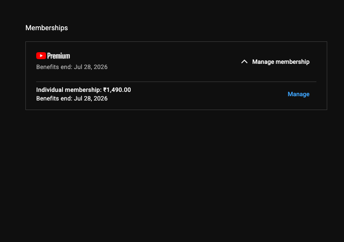Screen dimensions: 344x242
Task: Click empty space between Premium logo and chevron
Action: (164, 61)
